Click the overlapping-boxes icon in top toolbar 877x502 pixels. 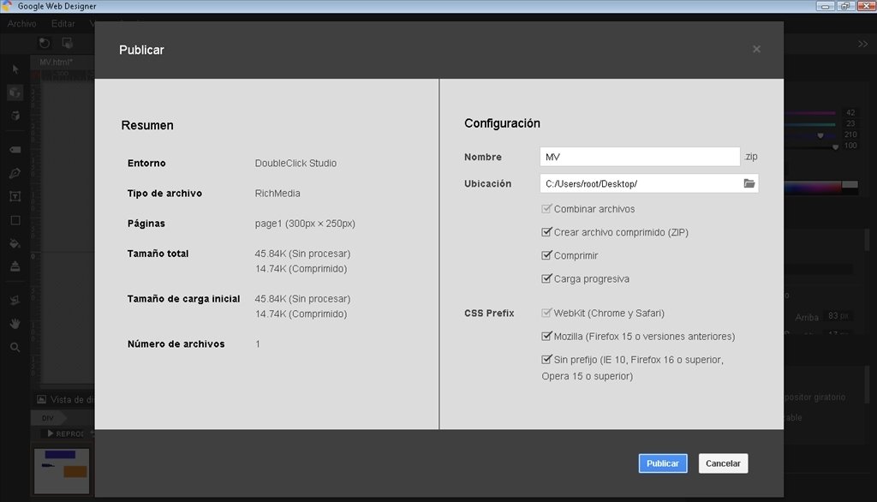click(x=67, y=43)
